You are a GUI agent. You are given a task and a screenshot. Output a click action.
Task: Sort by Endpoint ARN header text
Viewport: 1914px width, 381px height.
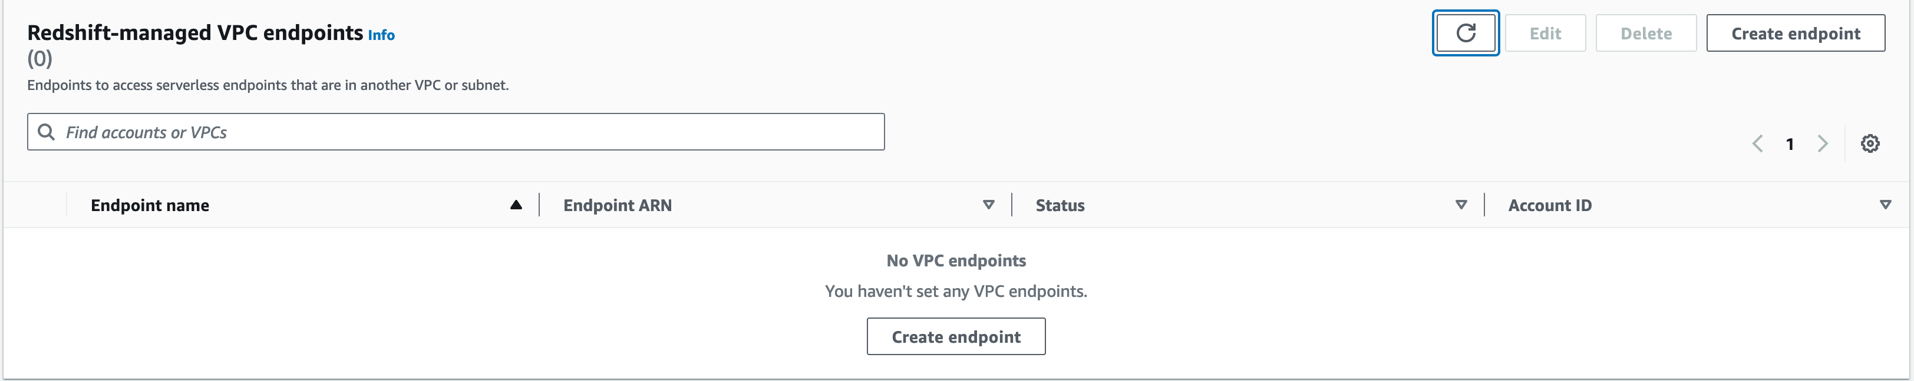tap(618, 205)
